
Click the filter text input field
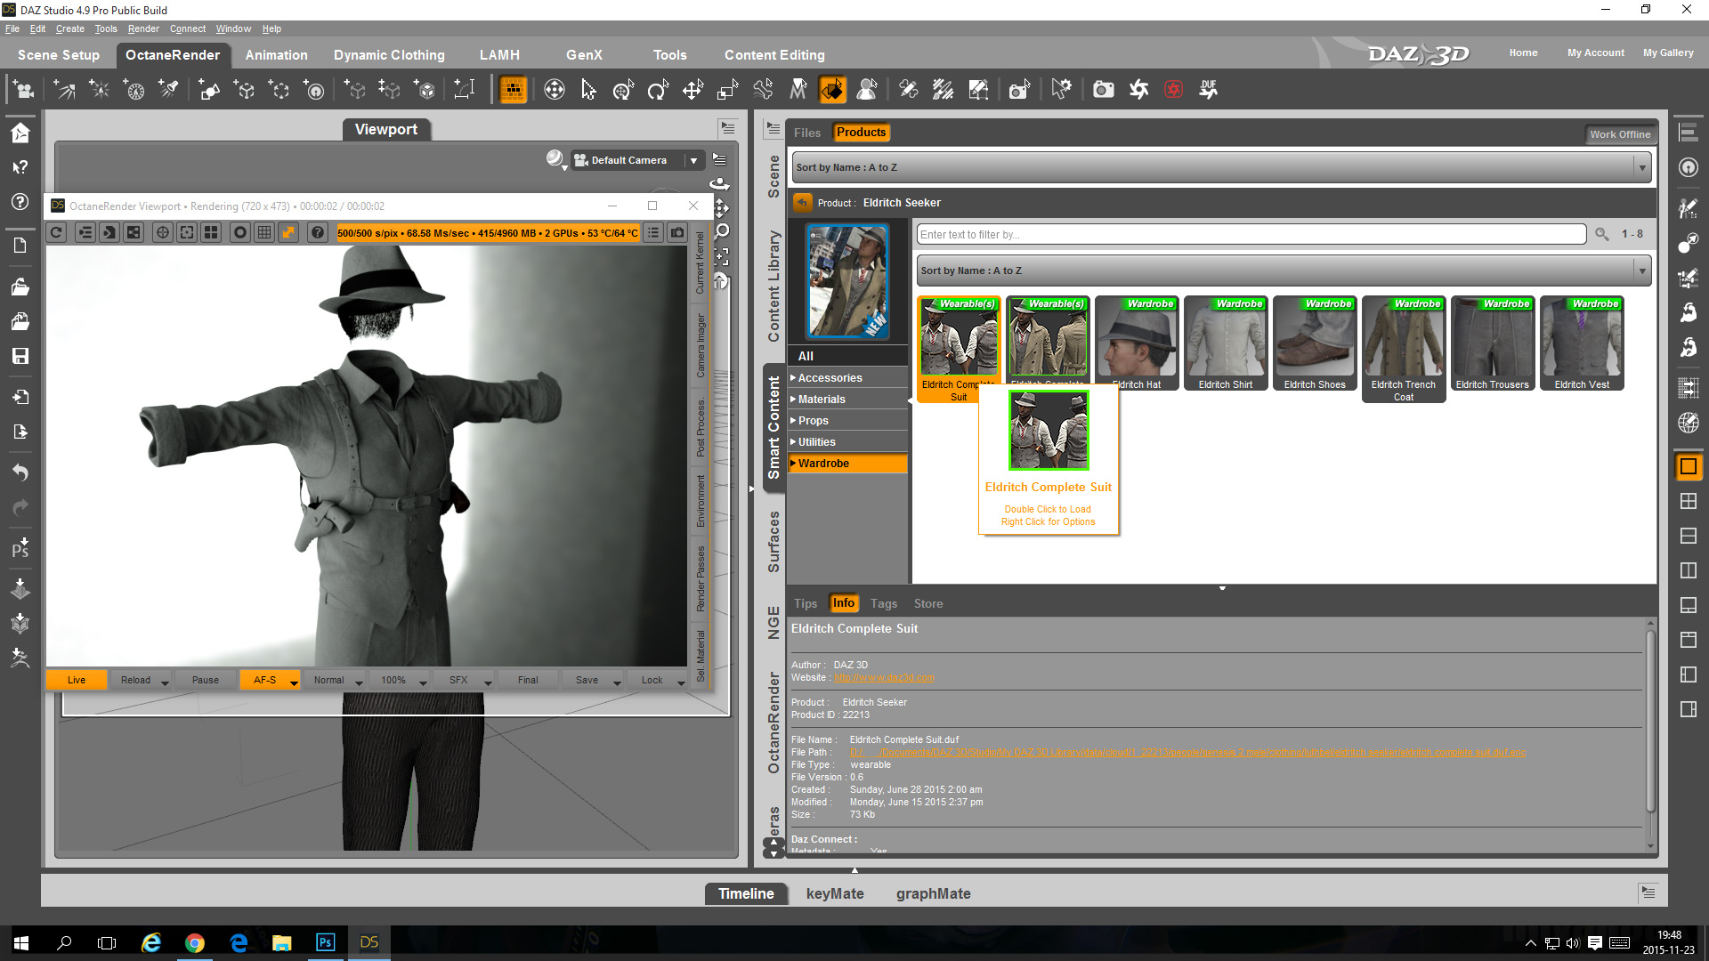pos(1251,235)
